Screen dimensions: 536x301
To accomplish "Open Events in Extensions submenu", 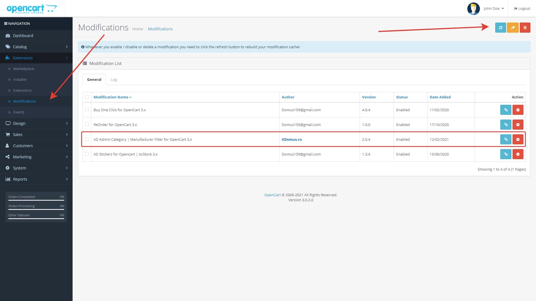I will click(x=19, y=112).
